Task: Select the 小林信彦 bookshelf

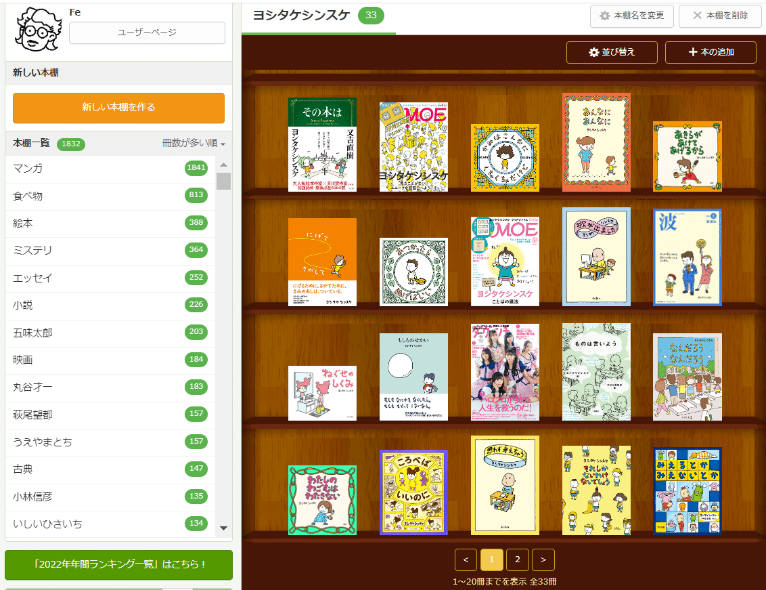Action: (x=110, y=497)
